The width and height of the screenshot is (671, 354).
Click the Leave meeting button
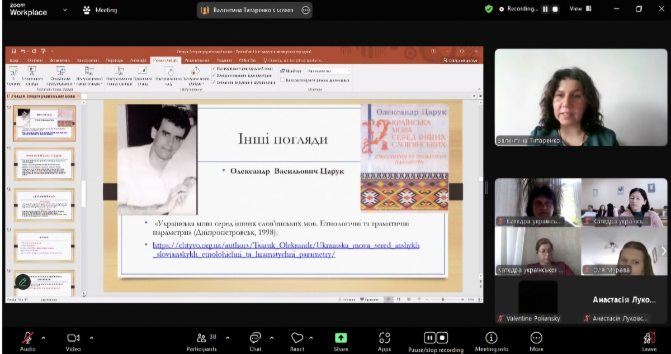(649, 338)
